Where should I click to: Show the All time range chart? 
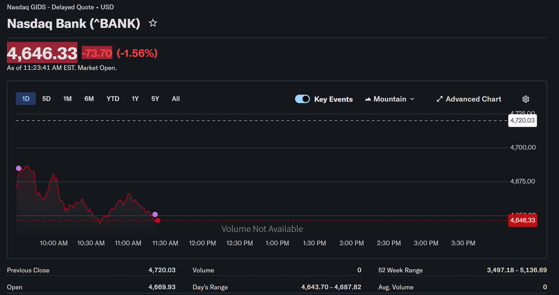point(176,99)
